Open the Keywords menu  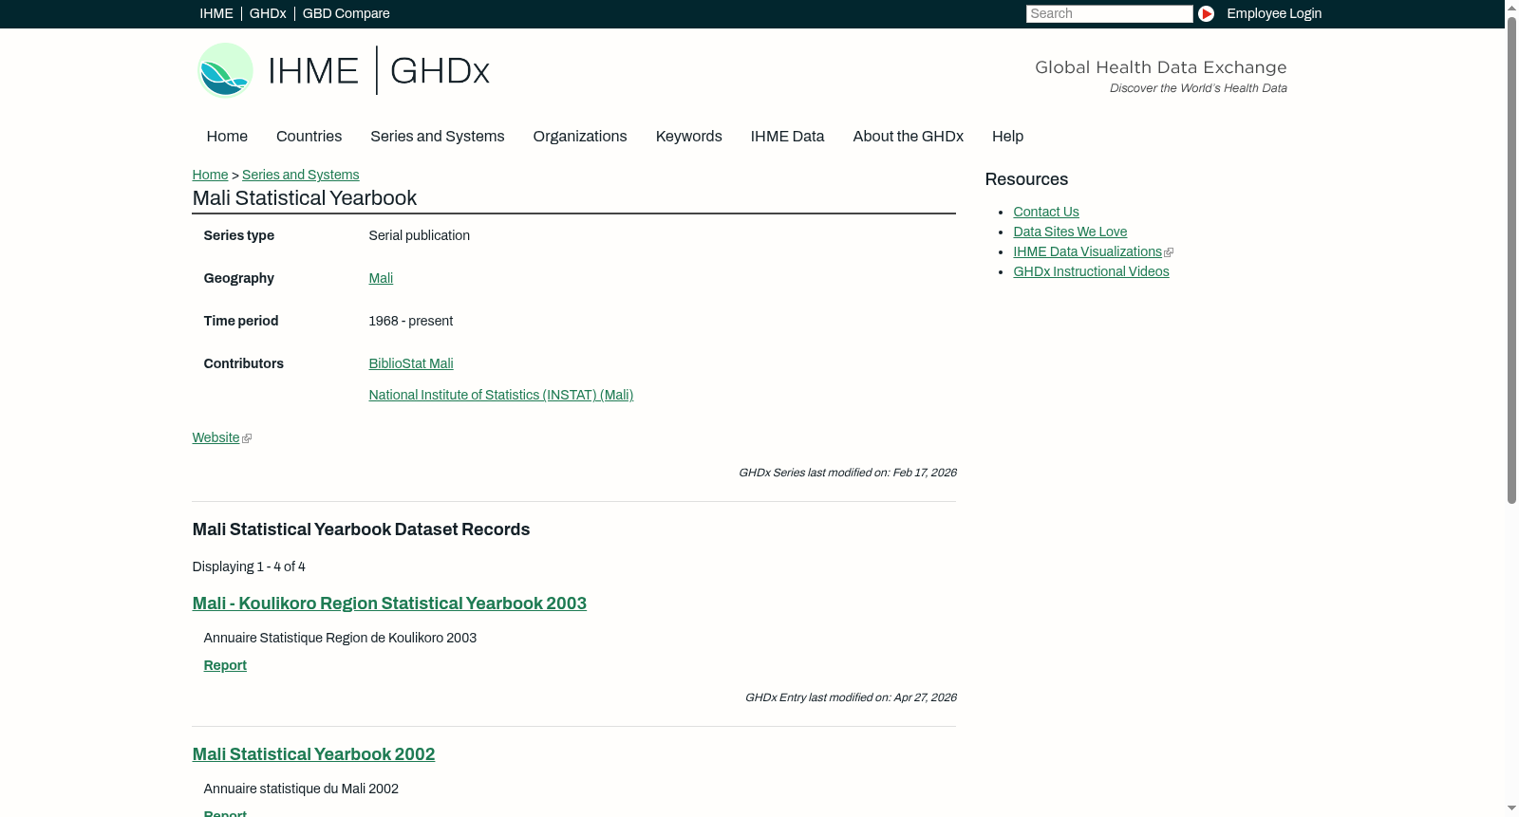689,137
